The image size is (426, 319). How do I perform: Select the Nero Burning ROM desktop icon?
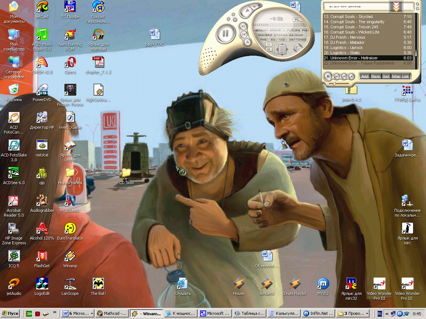pyautogui.click(x=70, y=40)
